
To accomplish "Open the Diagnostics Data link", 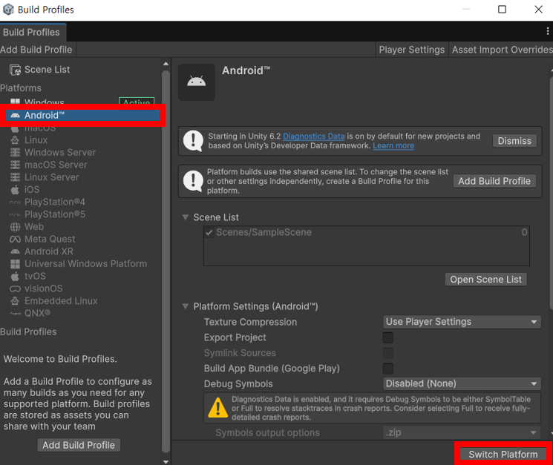I will click(313, 136).
